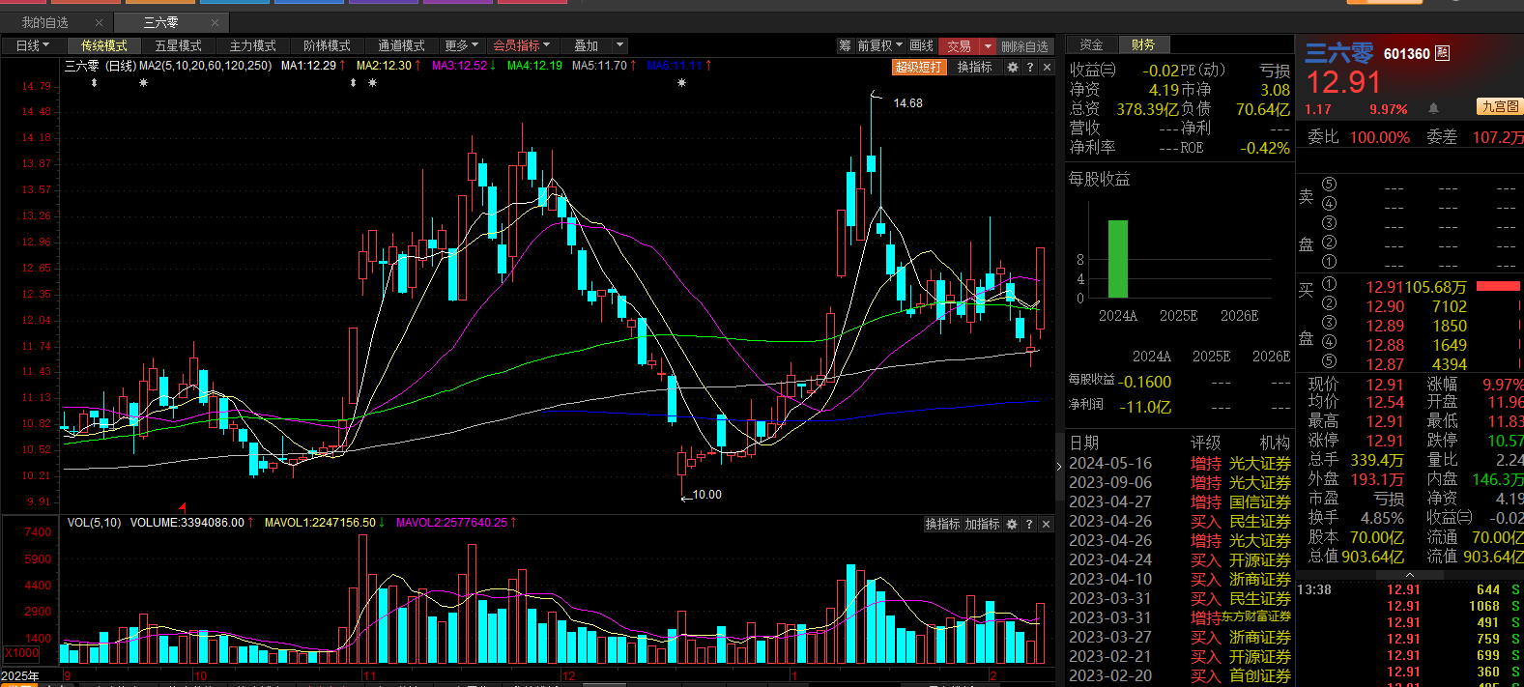1524x687 pixels.
Task: Click the buy-2 price 12.90
Action: click(1385, 306)
